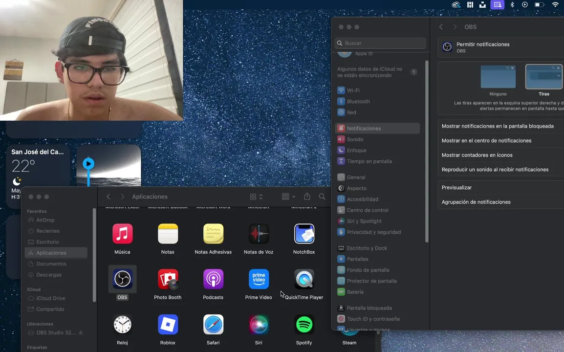The width and height of the screenshot is (564, 352).
Task: Open Fondo de pantalla settings
Action: click(377, 270)
